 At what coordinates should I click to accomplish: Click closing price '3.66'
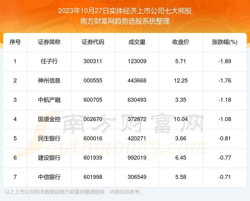pos(181,138)
